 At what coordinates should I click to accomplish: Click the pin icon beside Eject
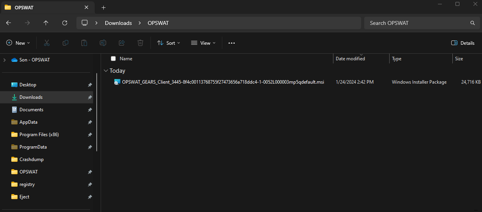(x=90, y=197)
